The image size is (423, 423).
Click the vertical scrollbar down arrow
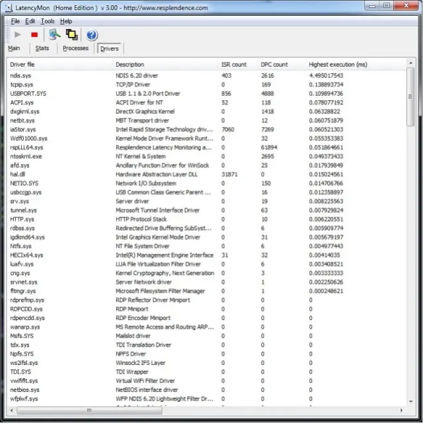click(410, 402)
